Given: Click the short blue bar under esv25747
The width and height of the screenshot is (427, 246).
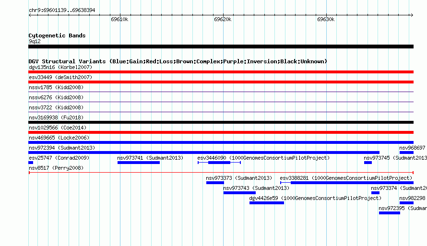Looking at the screenshot, I should click(31, 163).
